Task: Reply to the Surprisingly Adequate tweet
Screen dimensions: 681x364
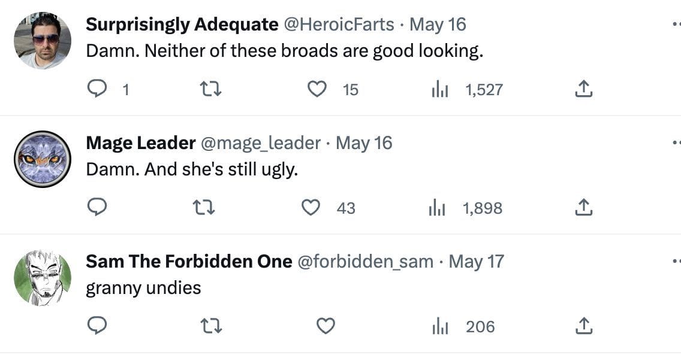Action: coord(97,89)
